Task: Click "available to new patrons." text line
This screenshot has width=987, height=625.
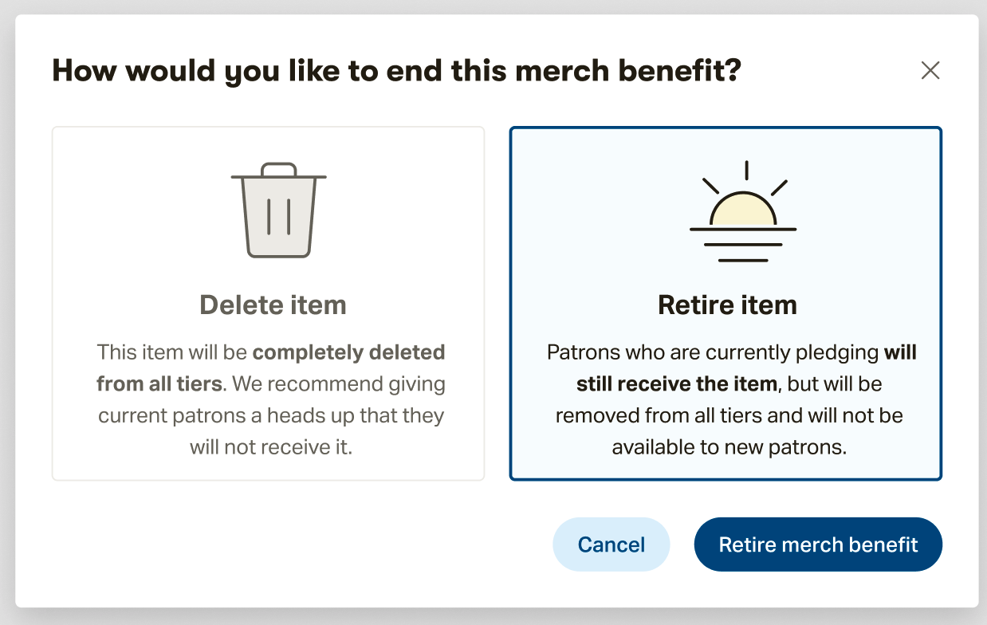Action: coord(729,447)
